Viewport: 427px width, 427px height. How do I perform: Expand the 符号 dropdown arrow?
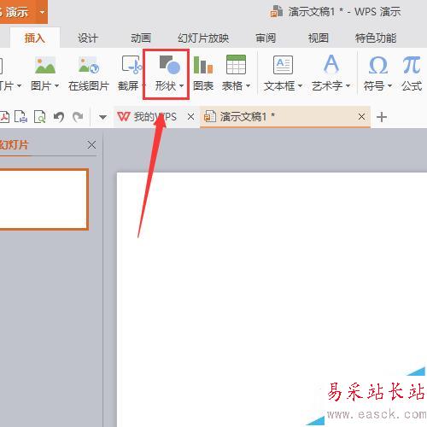click(389, 85)
